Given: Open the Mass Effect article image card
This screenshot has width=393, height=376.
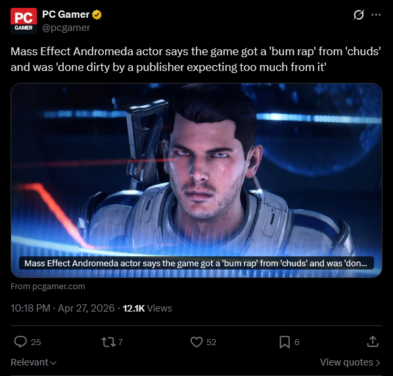Looking at the screenshot, I should coord(196,180).
